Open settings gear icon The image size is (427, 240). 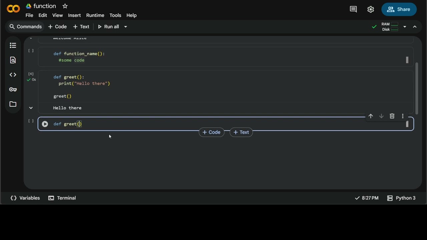(x=371, y=9)
